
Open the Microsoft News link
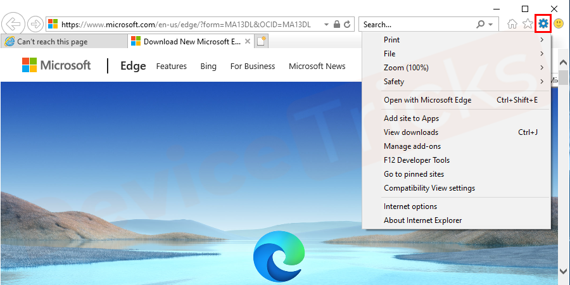point(317,66)
